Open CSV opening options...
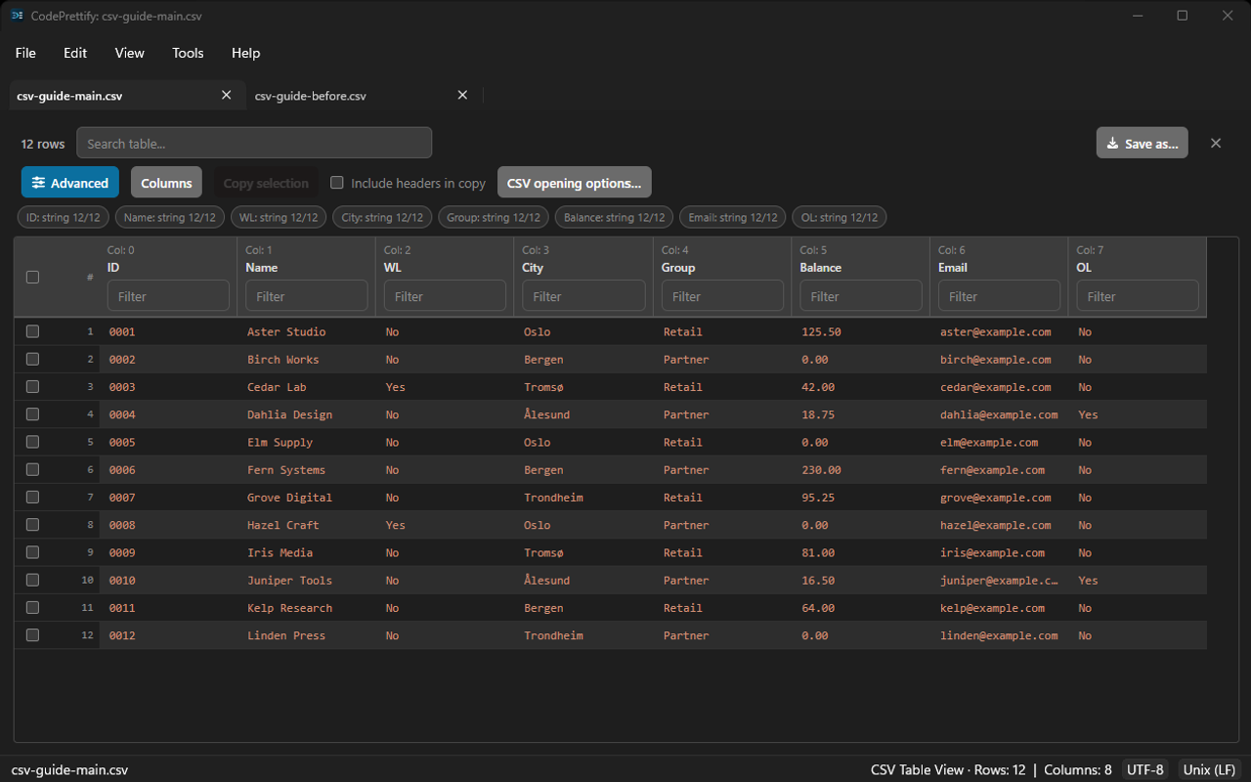The image size is (1251, 782). [575, 183]
